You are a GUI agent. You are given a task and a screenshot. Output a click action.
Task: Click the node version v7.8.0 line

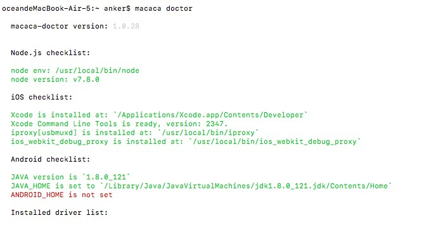[x=55, y=80]
